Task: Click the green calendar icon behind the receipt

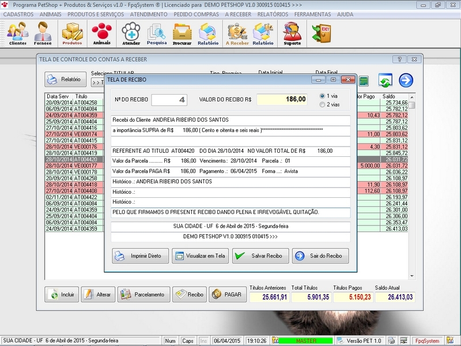Action: 364,81
